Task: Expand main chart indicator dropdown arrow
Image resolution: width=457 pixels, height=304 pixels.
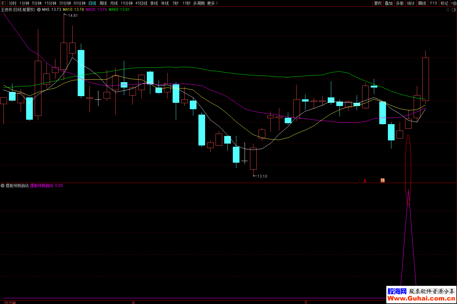Action: (39, 10)
